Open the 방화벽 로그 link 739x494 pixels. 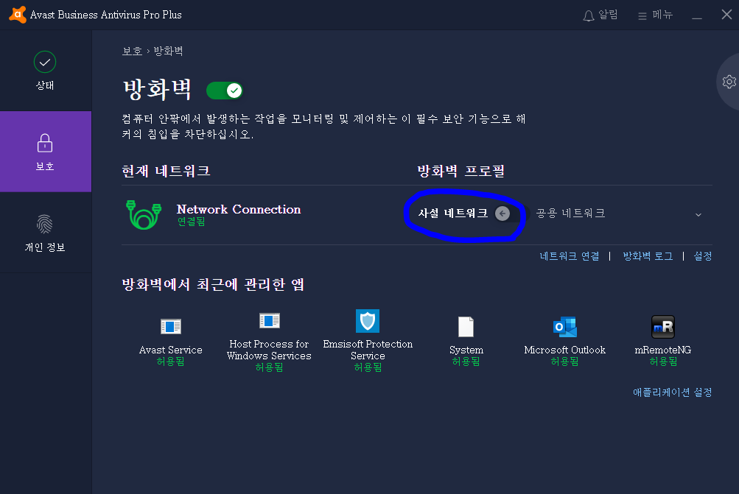(x=648, y=256)
